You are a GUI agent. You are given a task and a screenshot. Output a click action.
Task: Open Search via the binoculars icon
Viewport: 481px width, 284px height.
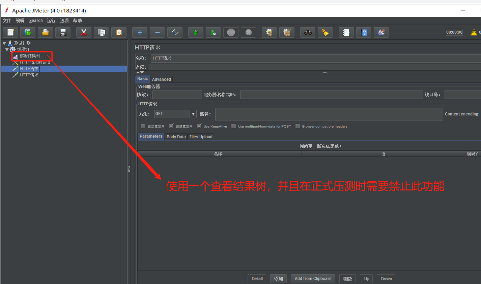[x=308, y=32]
